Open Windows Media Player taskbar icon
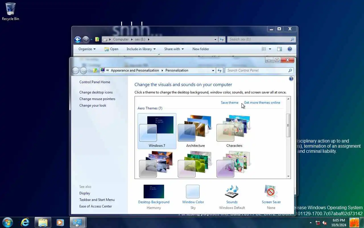The image size is (364, 228). 60,222
